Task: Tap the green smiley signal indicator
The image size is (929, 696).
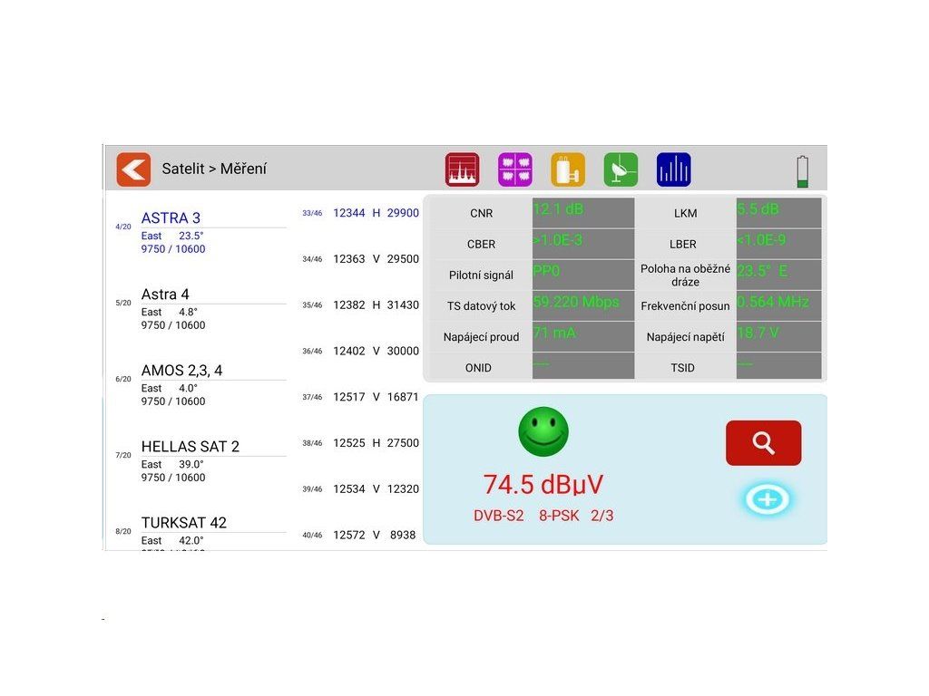Action: coord(543,431)
